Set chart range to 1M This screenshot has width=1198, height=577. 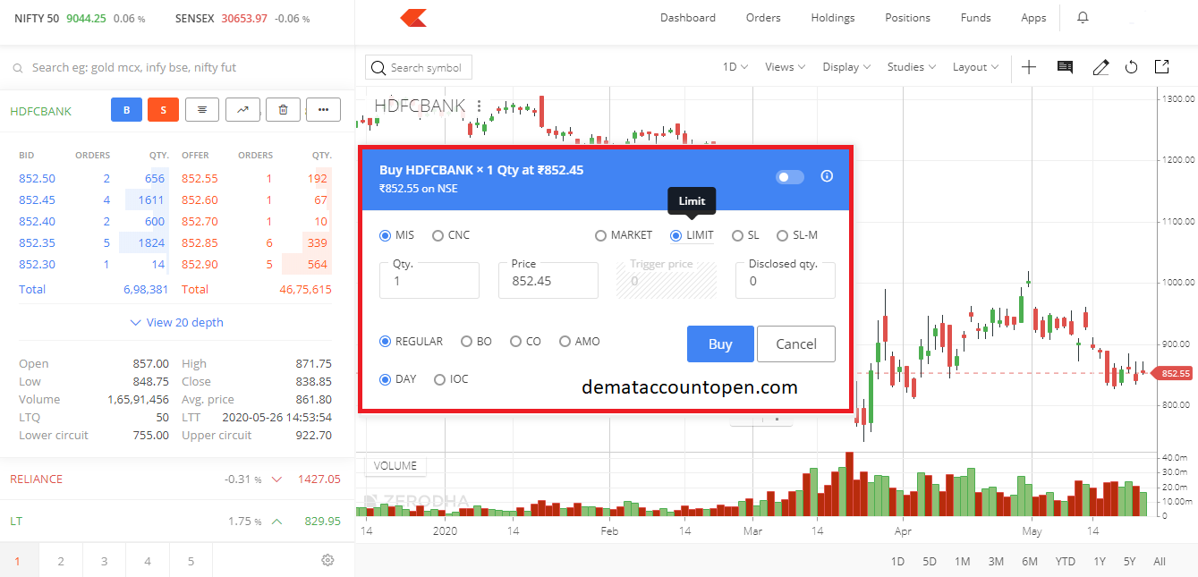(x=962, y=562)
